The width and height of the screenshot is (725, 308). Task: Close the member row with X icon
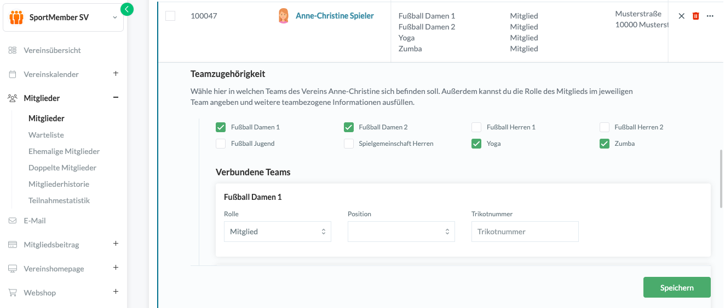[682, 16]
